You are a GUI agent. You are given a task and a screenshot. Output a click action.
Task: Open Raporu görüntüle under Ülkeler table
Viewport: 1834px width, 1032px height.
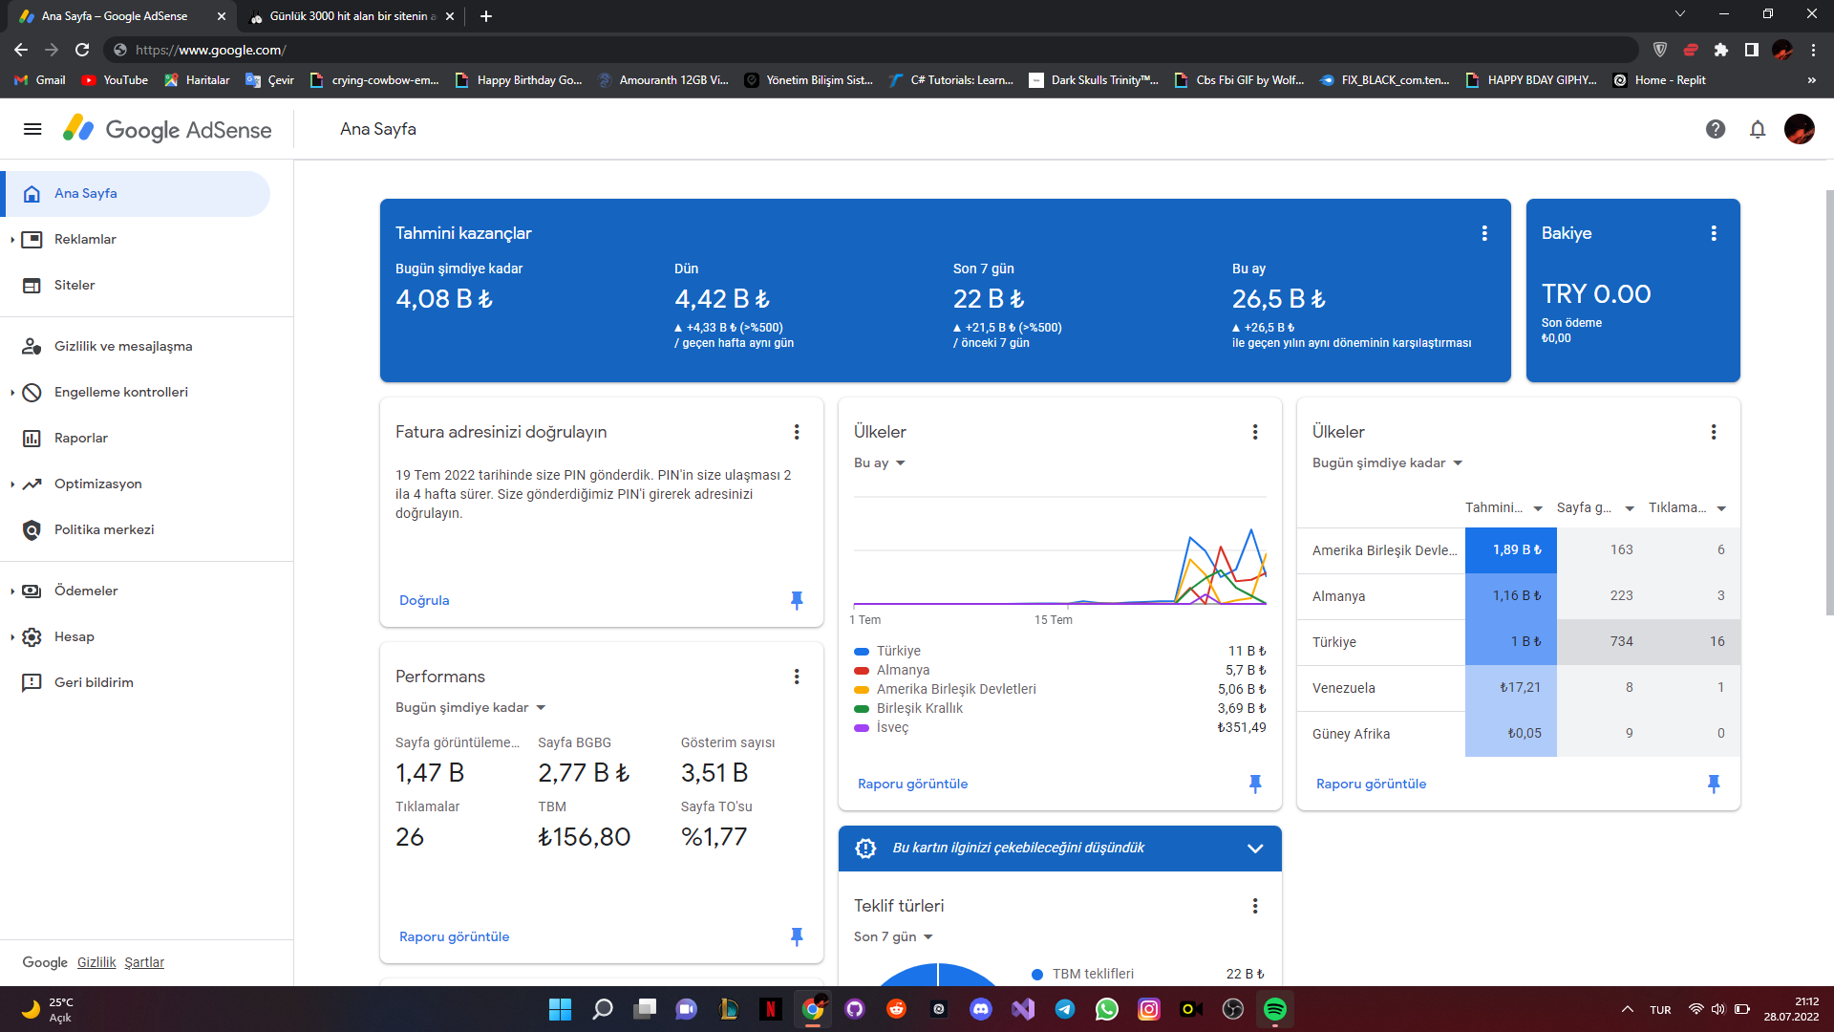click(1371, 784)
